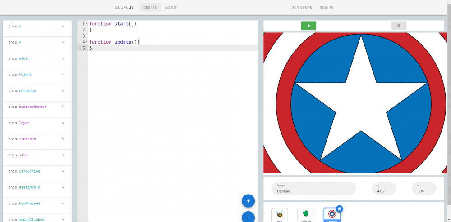This screenshot has width=451, height=222.
Task: Open the ABOUT tab
Action: click(x=171, y=8)
